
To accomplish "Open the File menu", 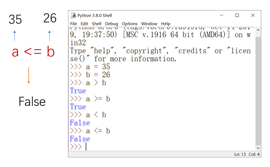I will point(74,24).
